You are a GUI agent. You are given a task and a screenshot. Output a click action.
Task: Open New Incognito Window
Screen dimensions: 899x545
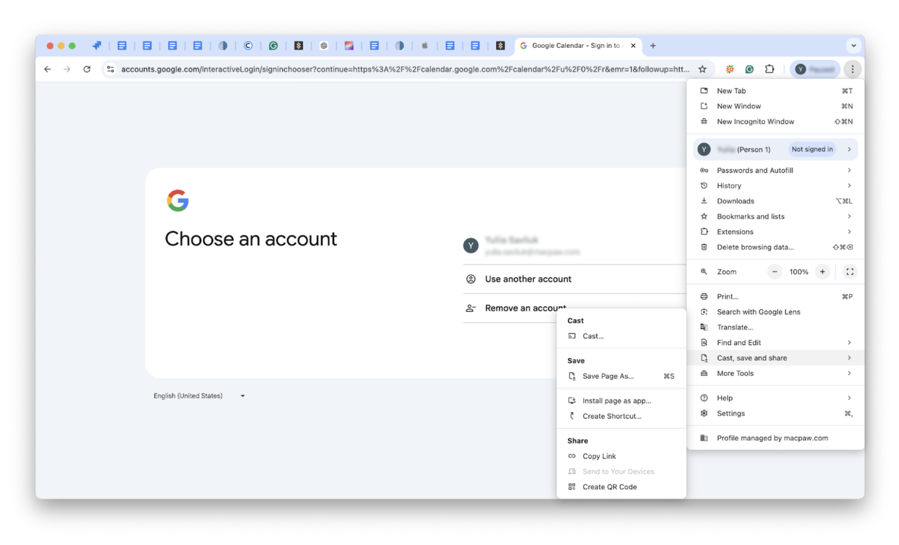coord(776,122)
